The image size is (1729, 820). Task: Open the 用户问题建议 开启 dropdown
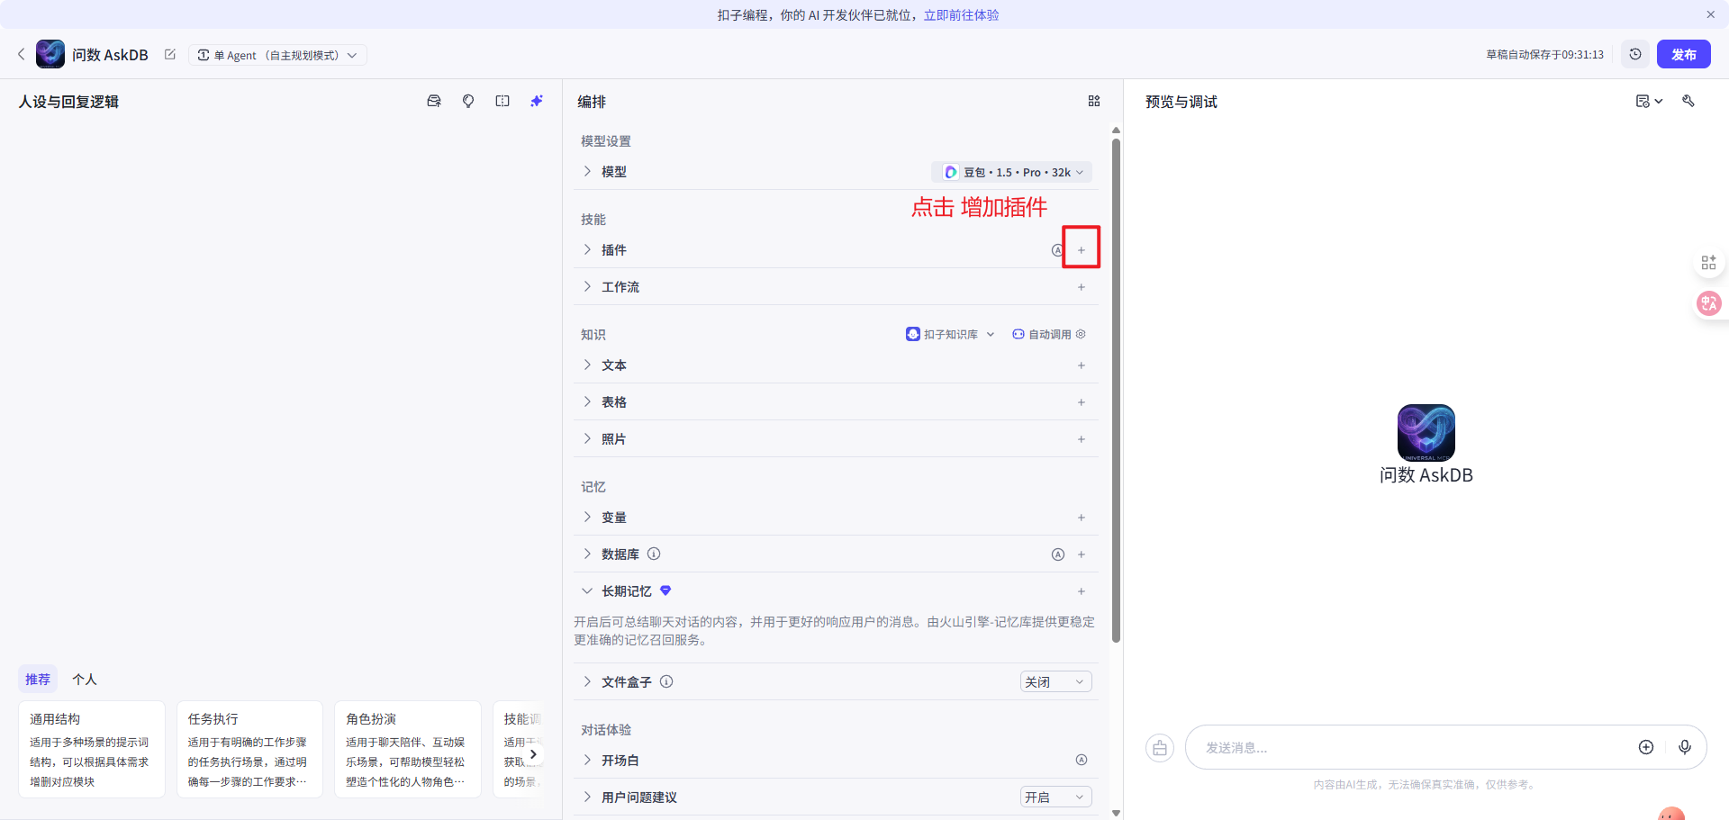1055,797
